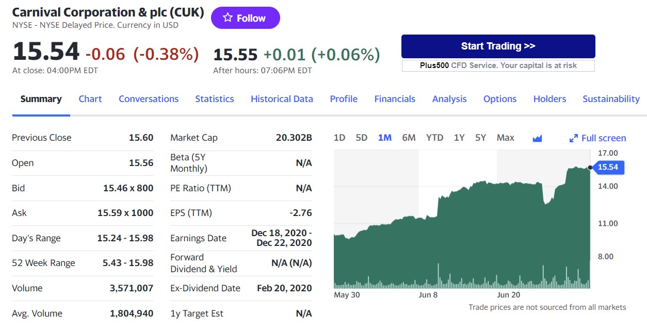Select the 1Y chart range
This screenshot has height=331, width=647.
pyautogui.click(x=459, y=138)
